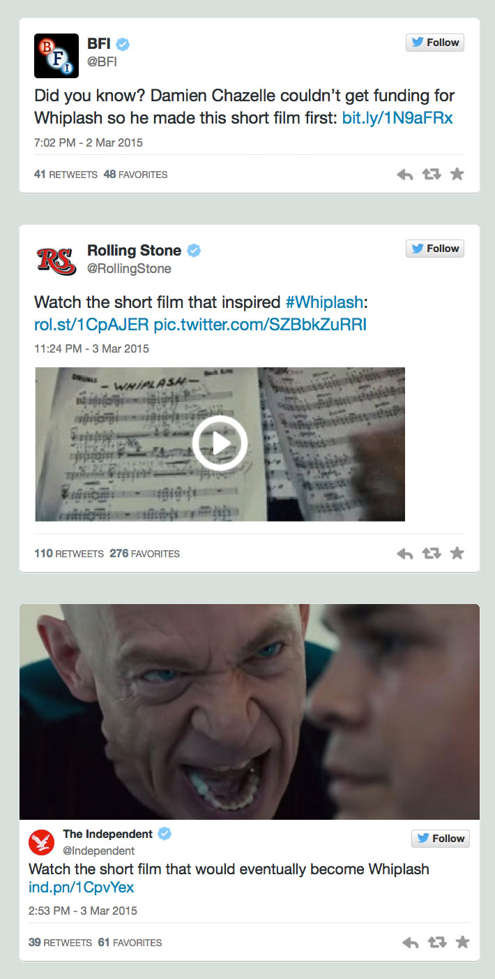Open the #Whiplash hashtag
The image size is (495, 979).
(324, 302)
